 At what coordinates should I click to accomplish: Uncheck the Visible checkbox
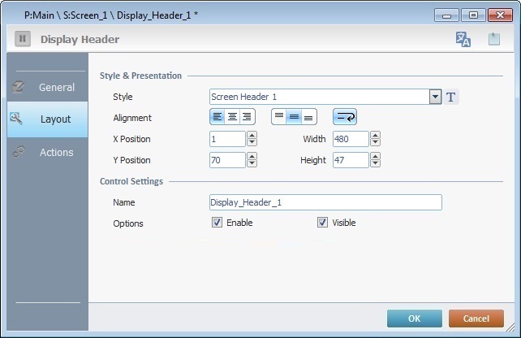tap(322, 223)
